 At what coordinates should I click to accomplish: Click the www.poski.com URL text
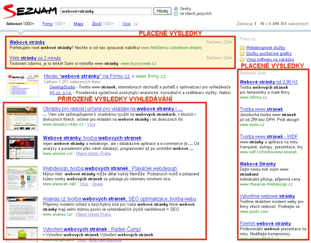tap(254, 212)
